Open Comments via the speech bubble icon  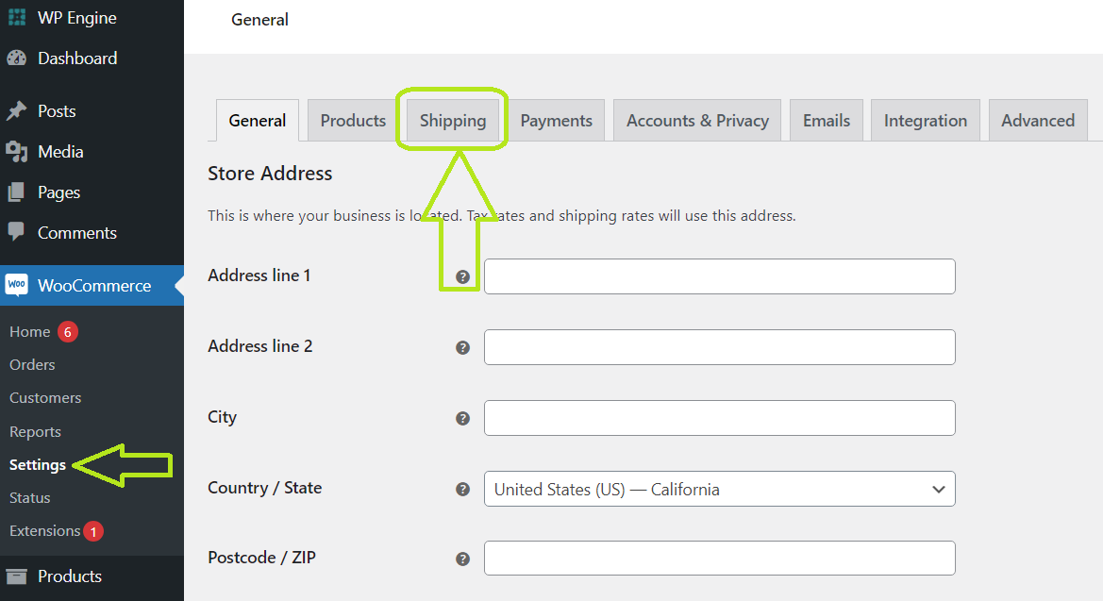click(16, 232)
